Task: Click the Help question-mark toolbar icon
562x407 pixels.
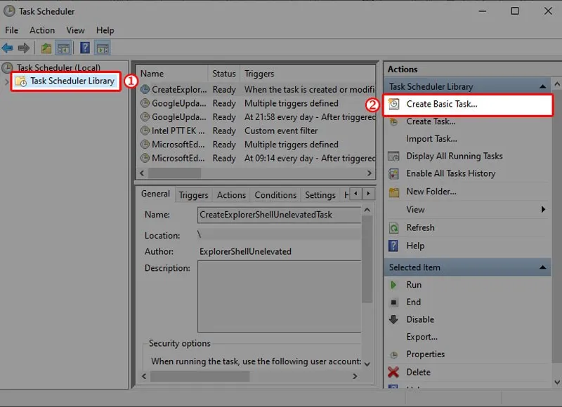Action: 84,47
